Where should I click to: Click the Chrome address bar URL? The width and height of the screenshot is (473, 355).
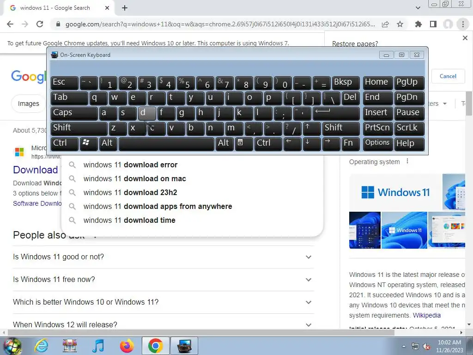click(220, 24)
